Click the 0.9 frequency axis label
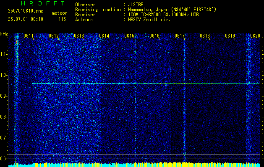This screenshot has width=264, height=167. [x=3, y=96]
